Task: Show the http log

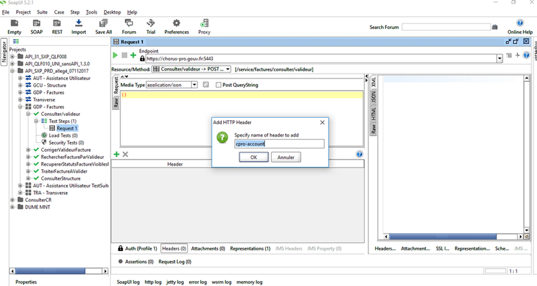Action: click(153, 282)
